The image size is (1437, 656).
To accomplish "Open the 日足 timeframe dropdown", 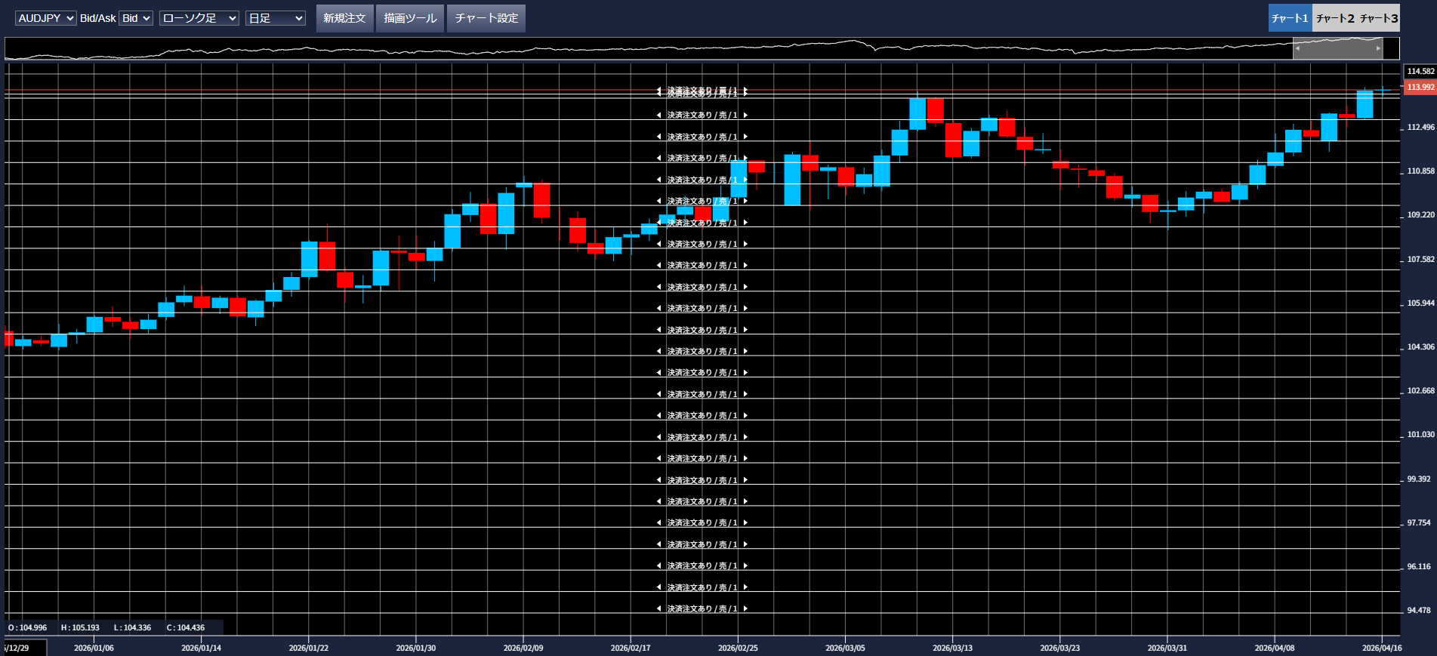I will (x=276, y=18).
